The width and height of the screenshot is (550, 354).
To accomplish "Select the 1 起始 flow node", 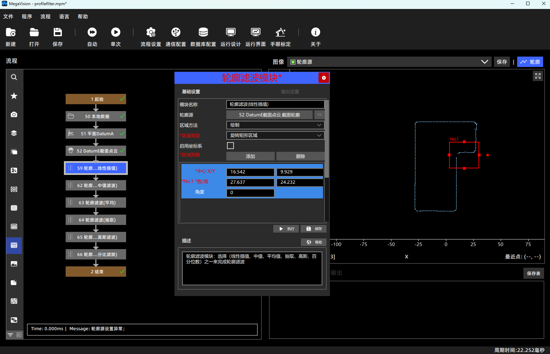I will pos(96,99).
